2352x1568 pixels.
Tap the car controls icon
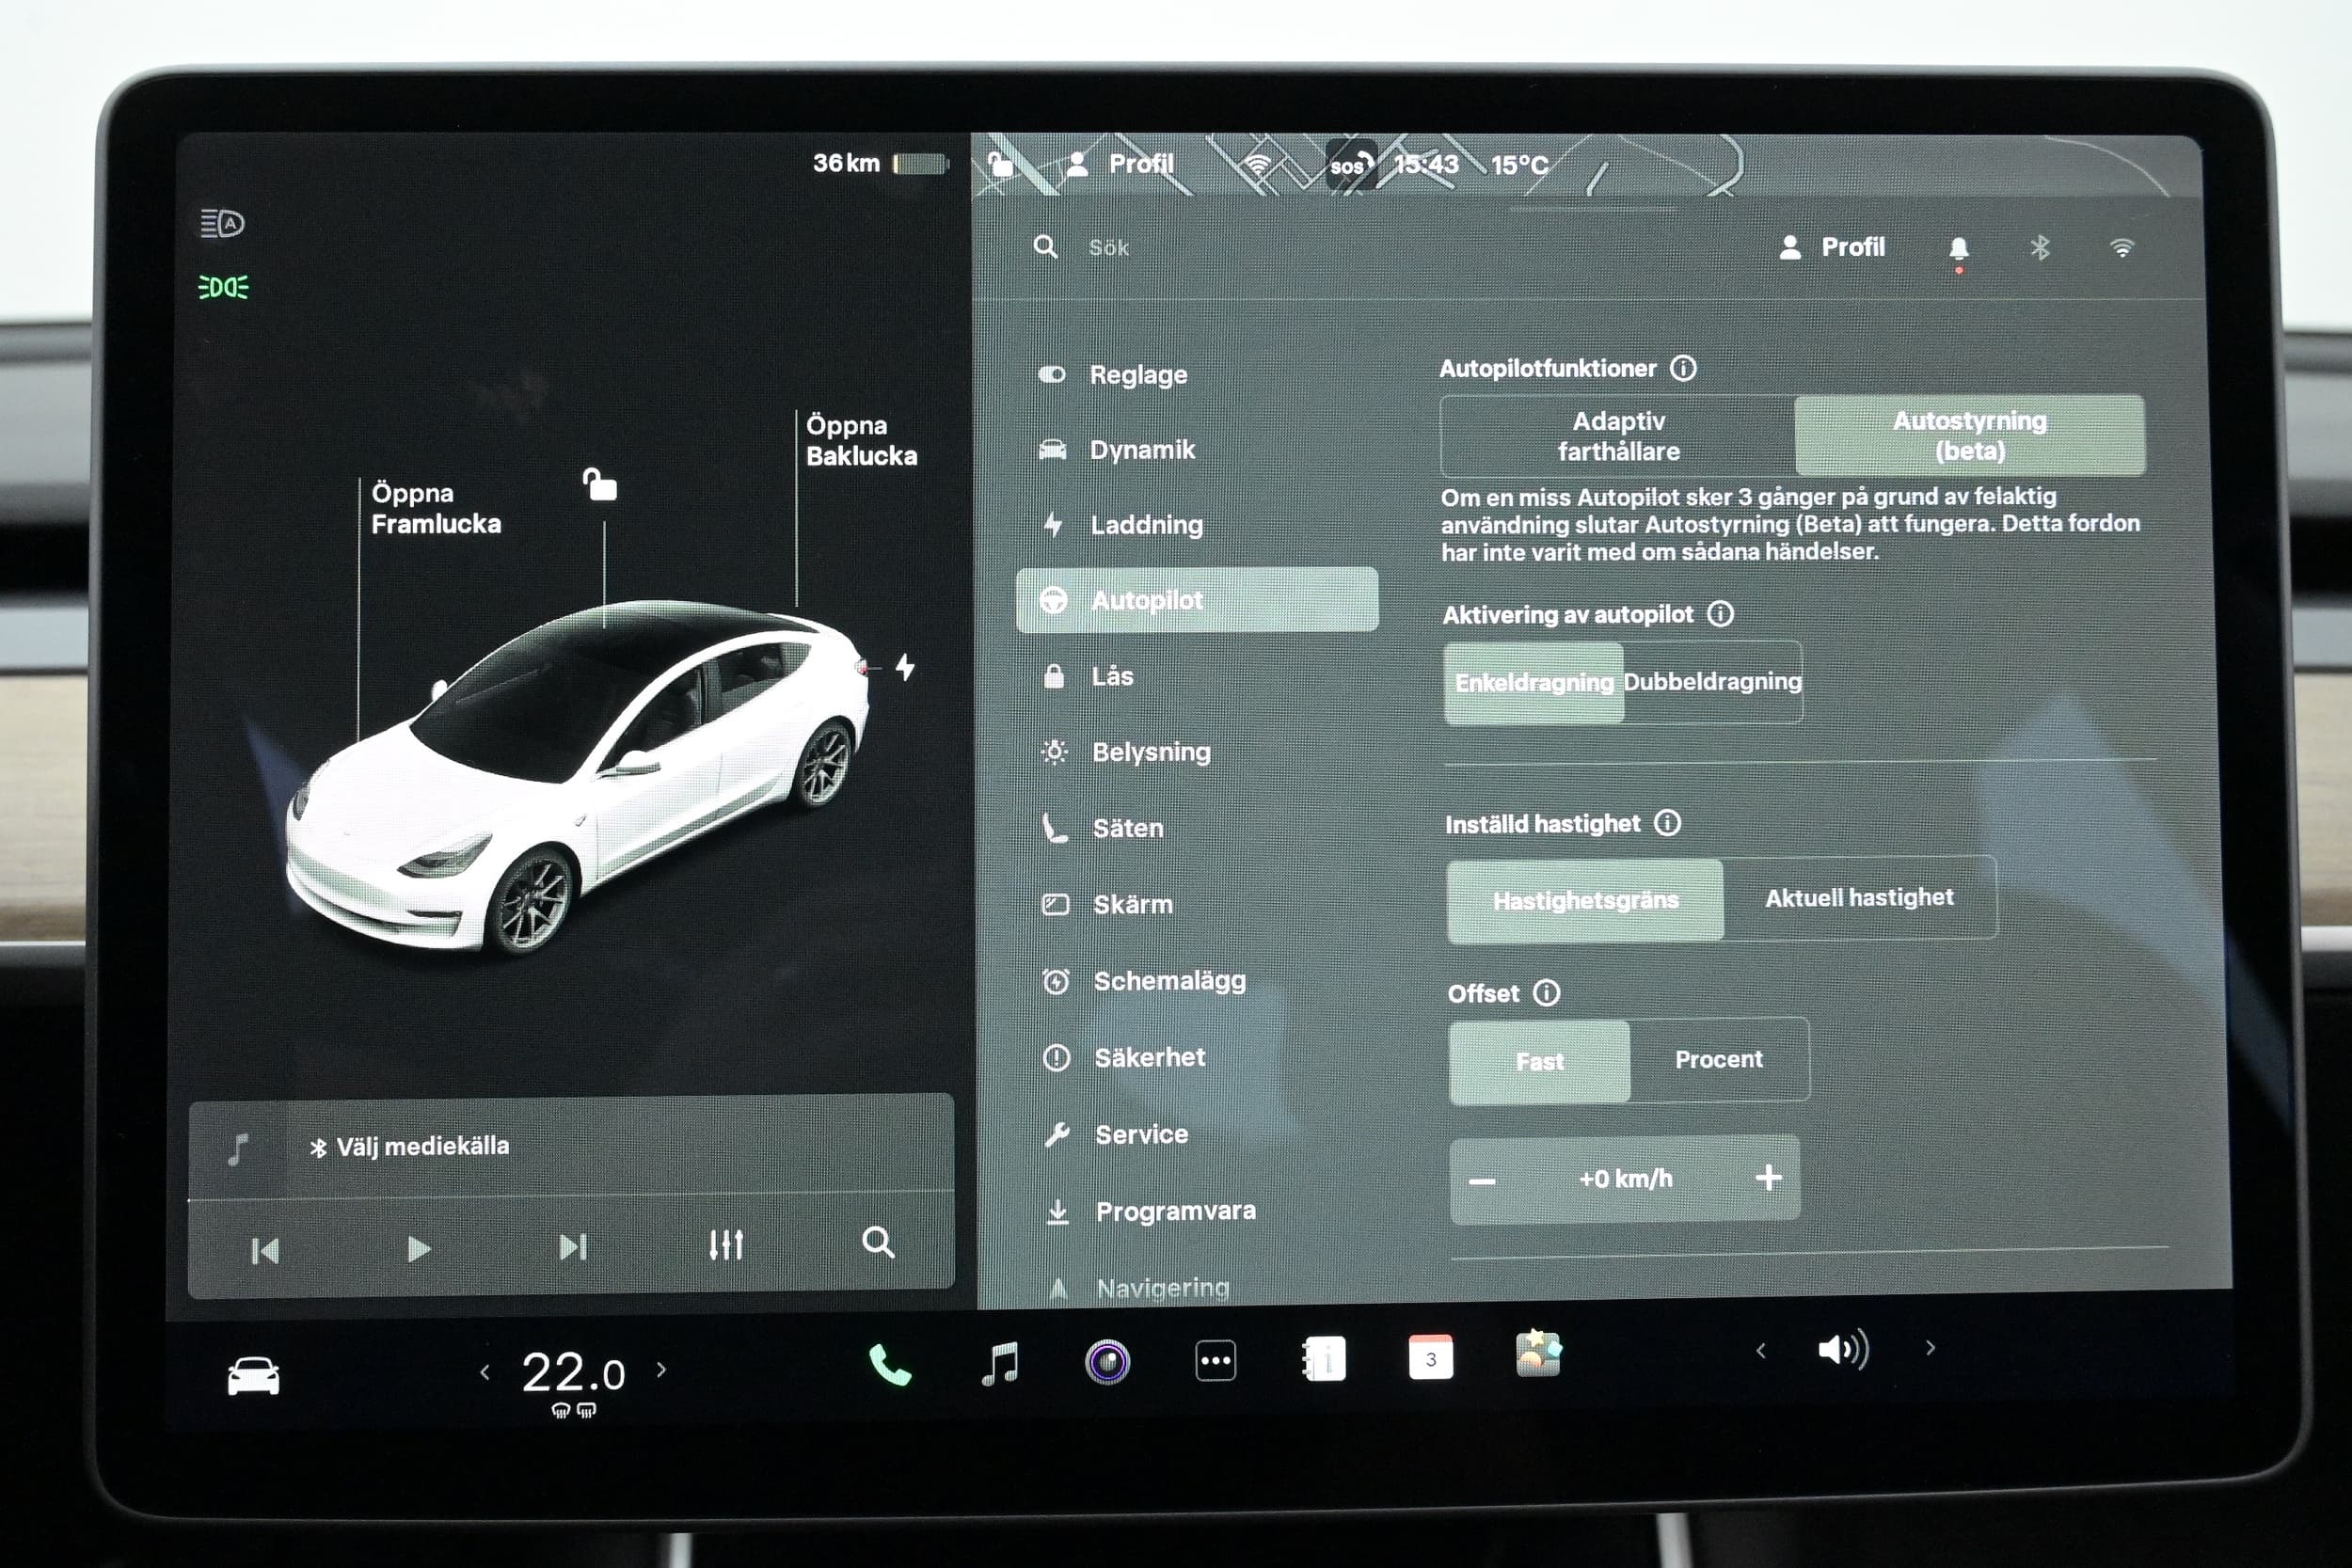pyautogui.click(x=253, y=1376)
